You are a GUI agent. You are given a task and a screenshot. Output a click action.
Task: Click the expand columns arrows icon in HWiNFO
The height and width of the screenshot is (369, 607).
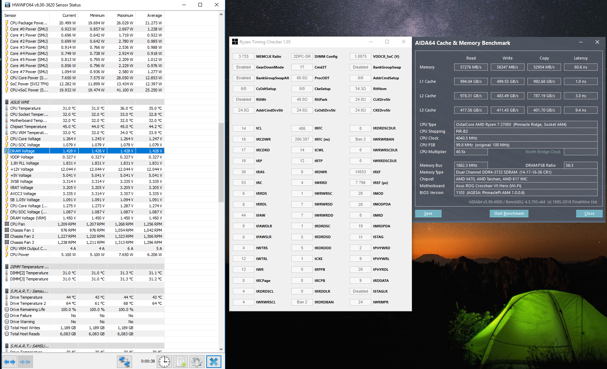[10, 362]
